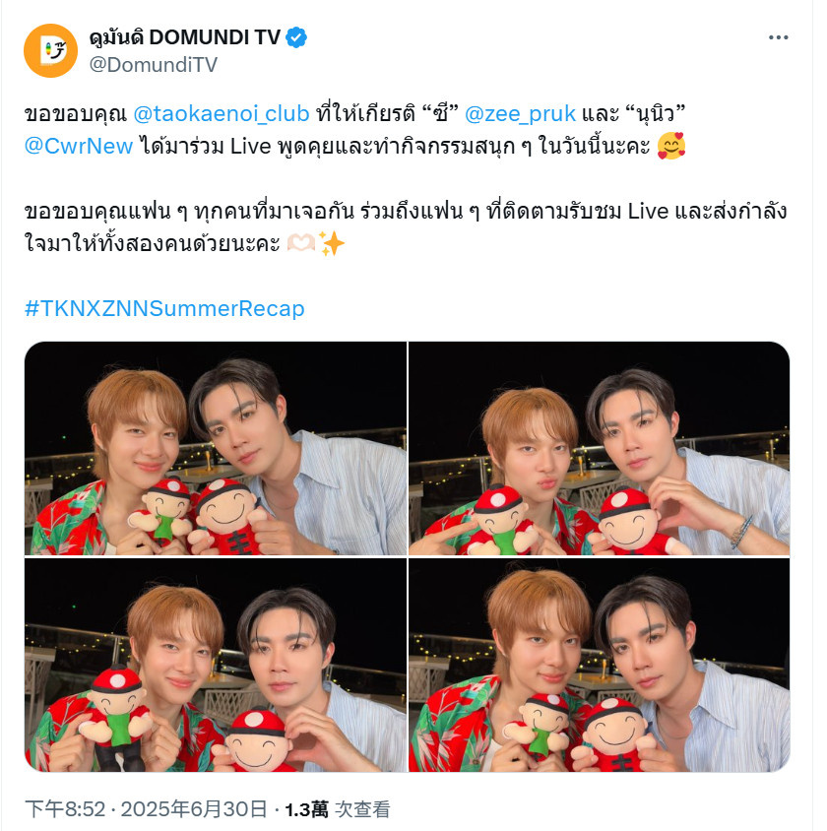This screenshot has height=831, width=827.
Task: View the bottom-right photo thumbnail
Action: click(x=600, y=665)
